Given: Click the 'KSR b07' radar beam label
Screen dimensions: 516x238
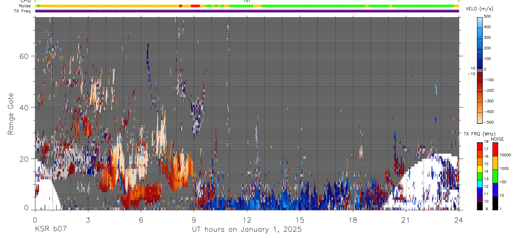Looking at the screenshot, I should click(x=50, y=230).
